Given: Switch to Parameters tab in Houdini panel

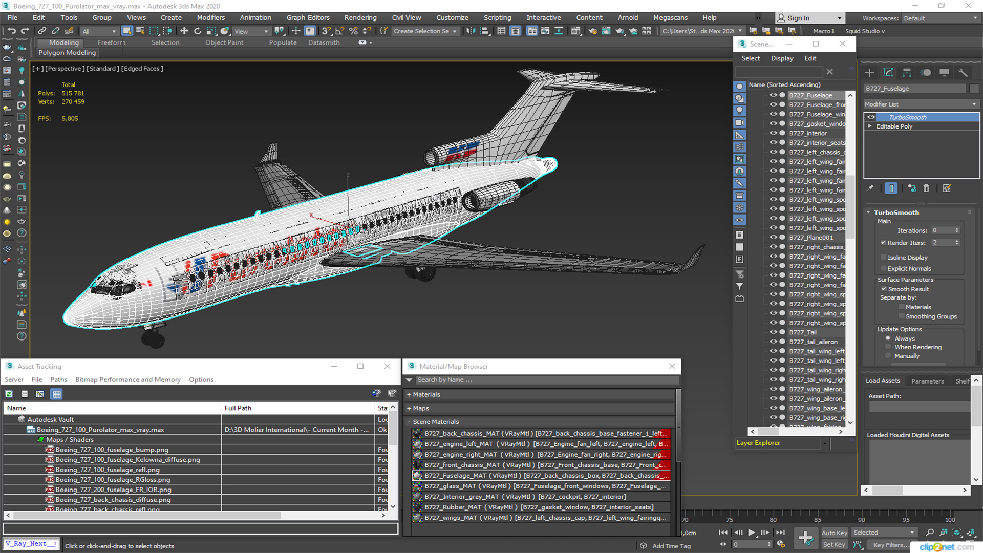Looking at the screenshot, I should tap(927, 381).
